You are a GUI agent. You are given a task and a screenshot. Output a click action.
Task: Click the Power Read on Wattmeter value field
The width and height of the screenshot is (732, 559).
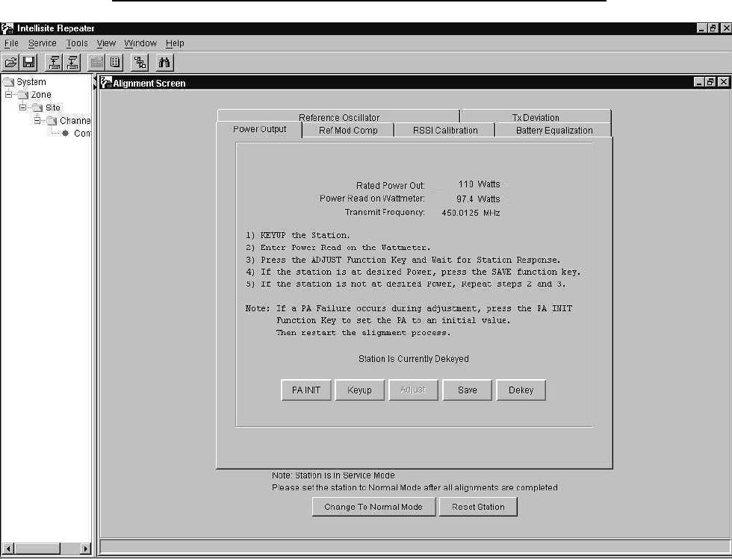coord(464,199)
